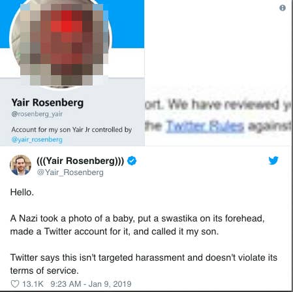Open the pixelated round profile picture
Viewport: 293px width, 292px height.
pyautogui.click(x=61, y=44)
